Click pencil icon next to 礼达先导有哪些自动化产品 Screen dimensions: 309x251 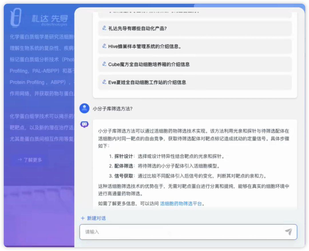coord(104,28)
